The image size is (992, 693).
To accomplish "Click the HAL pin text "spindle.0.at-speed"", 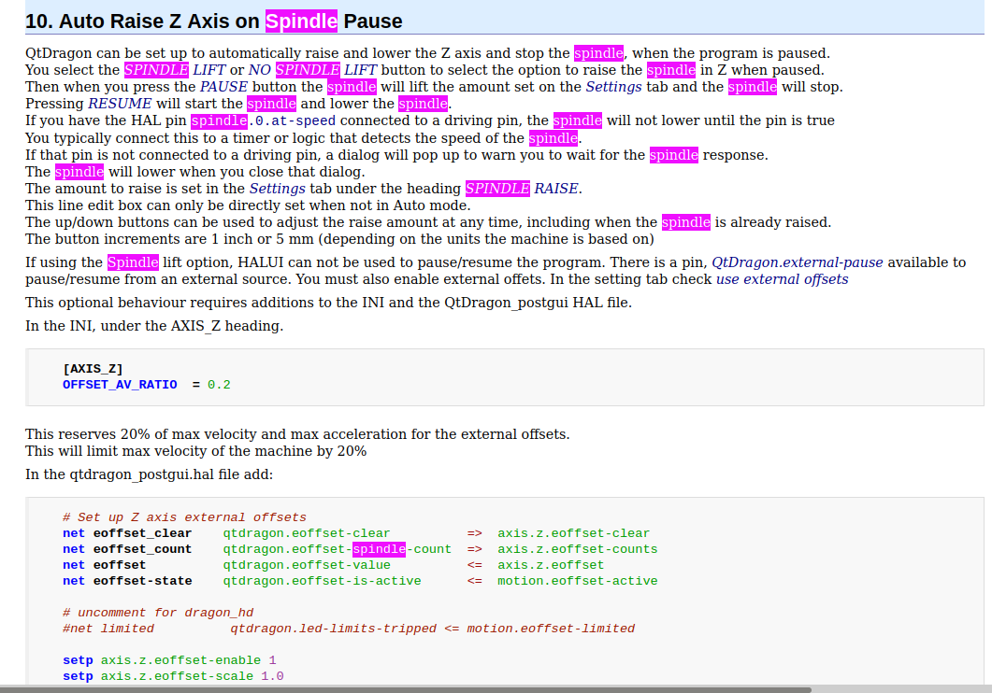I will 263,120.
